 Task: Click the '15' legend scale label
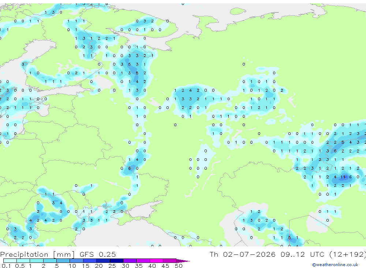pyautogui.click(x=86, y=266)
